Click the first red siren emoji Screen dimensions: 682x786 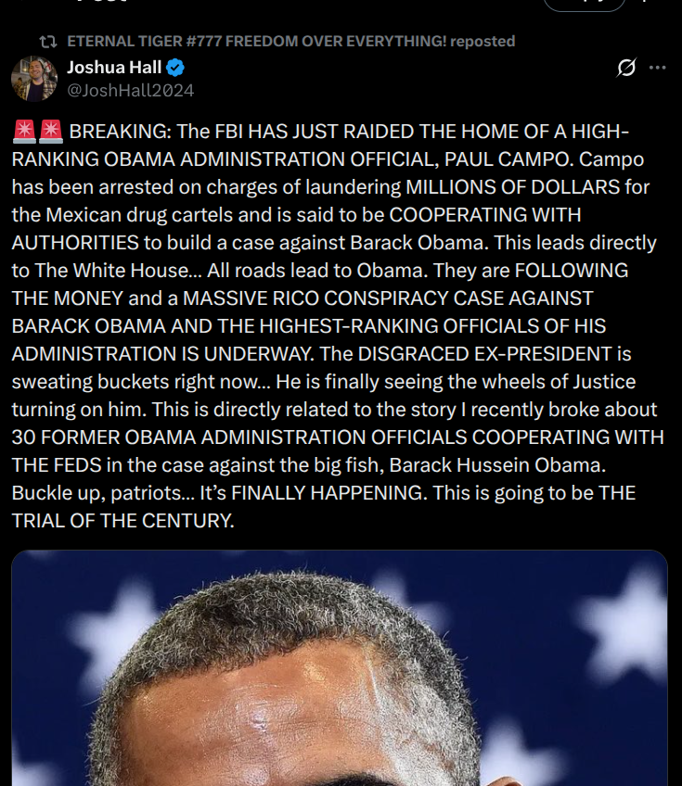click(24, 132)
